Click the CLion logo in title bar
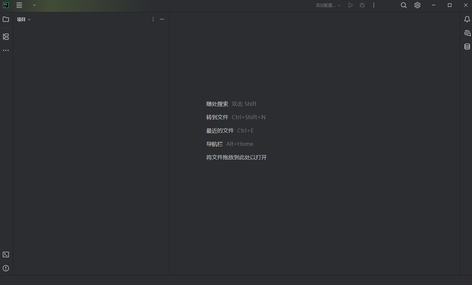Viewport: 472px width, 285px height. coord(6,5)
